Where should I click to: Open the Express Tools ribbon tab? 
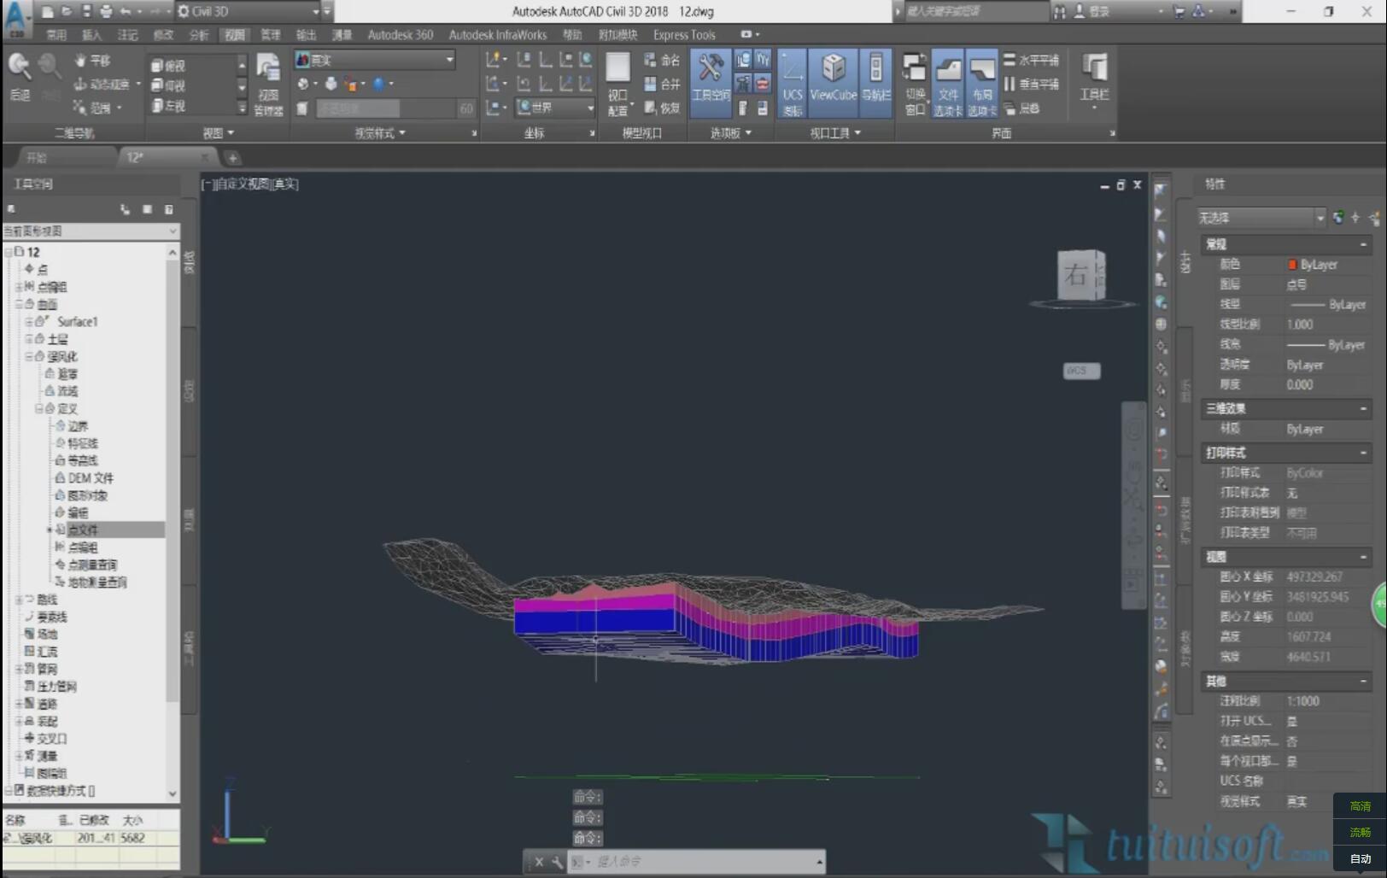coord(684,35)
